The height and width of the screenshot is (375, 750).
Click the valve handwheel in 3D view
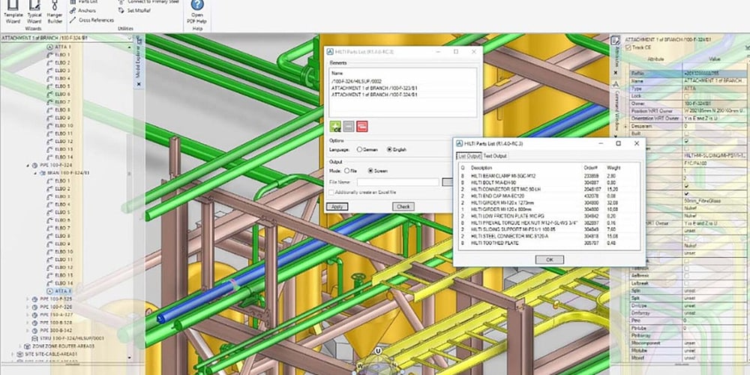pos(358,277)
